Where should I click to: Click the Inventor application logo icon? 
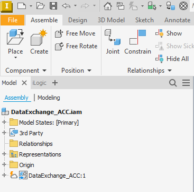6,6
